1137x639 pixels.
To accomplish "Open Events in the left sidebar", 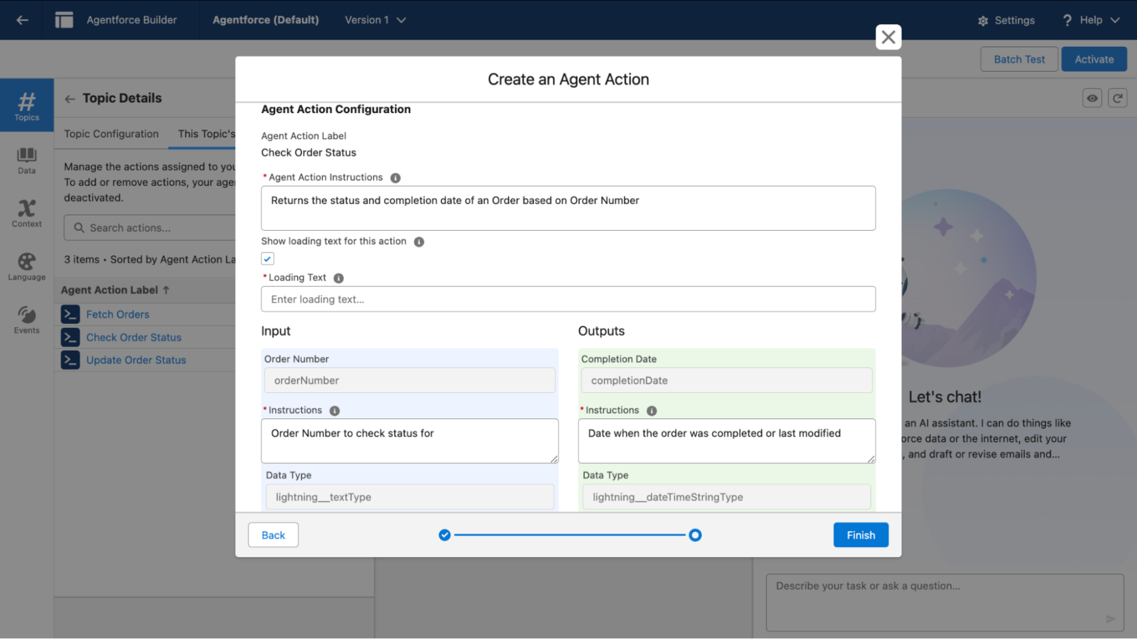I will point(27,319).
